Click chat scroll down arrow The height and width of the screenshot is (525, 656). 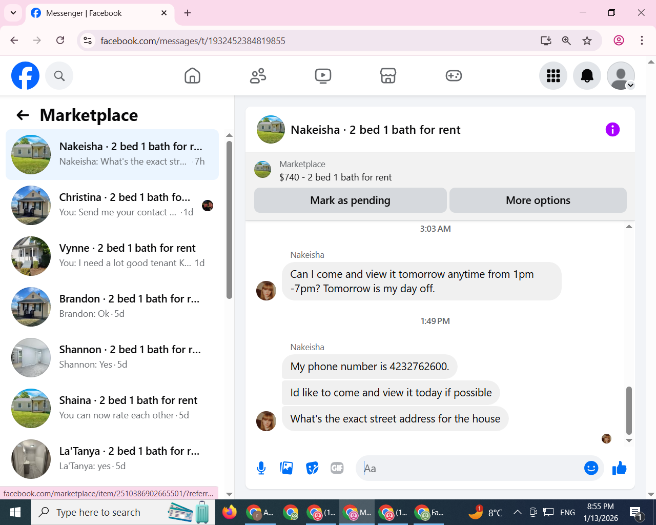click(x=629, y=440)
